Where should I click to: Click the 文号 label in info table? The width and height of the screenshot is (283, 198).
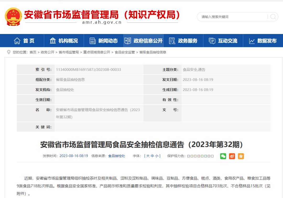pos(170,110)
